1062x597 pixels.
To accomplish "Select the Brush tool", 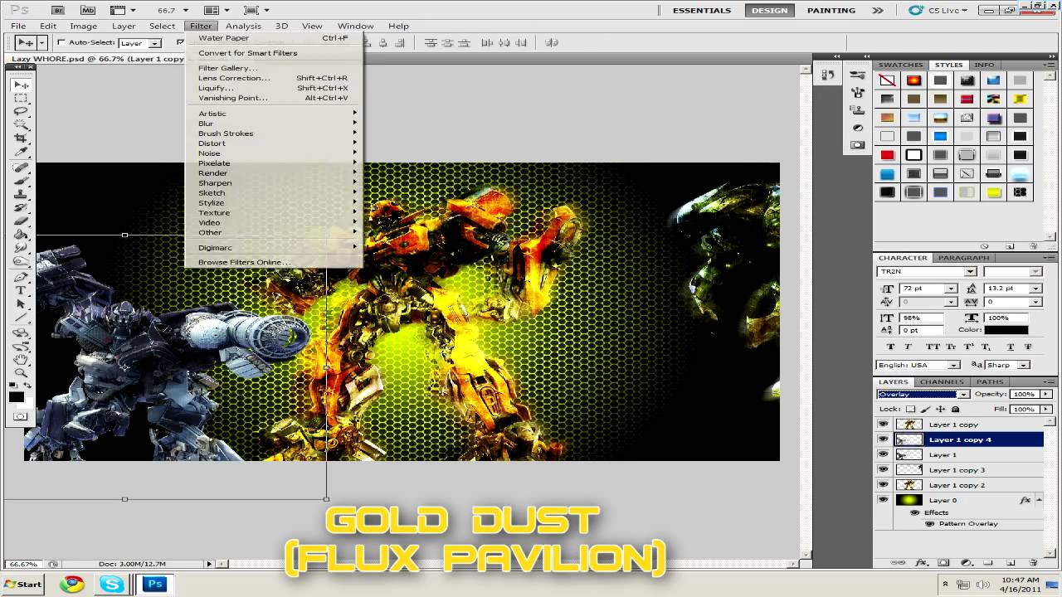I will click(x=22, y=181).
